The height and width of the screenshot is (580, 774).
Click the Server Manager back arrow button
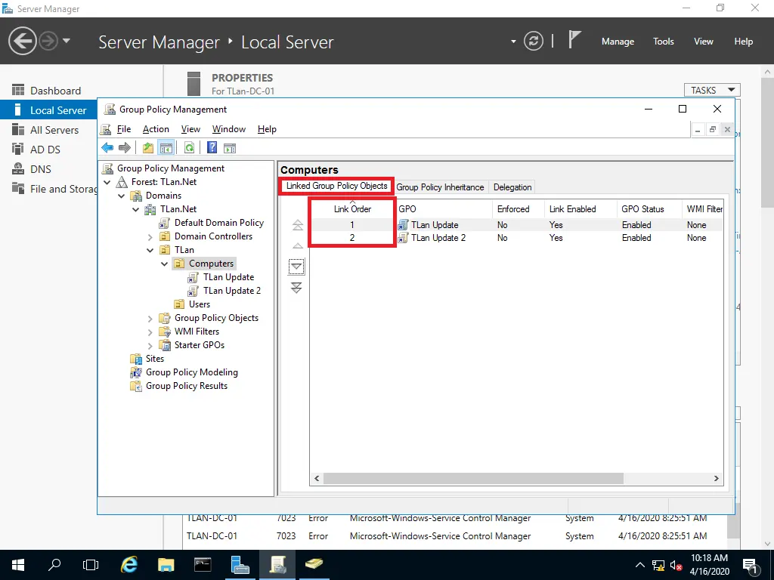[22, 41]
